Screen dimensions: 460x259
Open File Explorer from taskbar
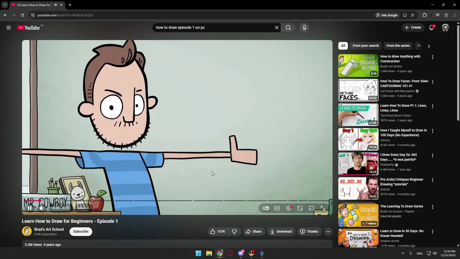(209, 253)
